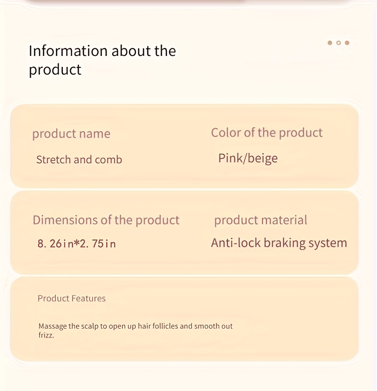The height and width of the screenshot is (391, 377).
Task: Click the 'Information about the product' heading
Action: coord(102,60)
